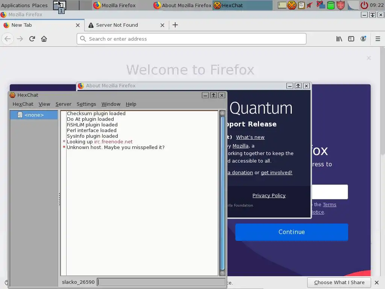Click the blue Continue button

click(x=291, y=232)
